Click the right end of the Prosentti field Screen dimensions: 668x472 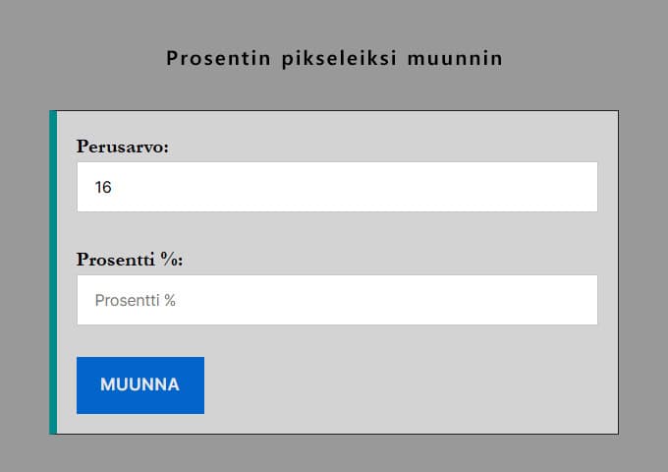pyautogui.click(x=580, y=300)
